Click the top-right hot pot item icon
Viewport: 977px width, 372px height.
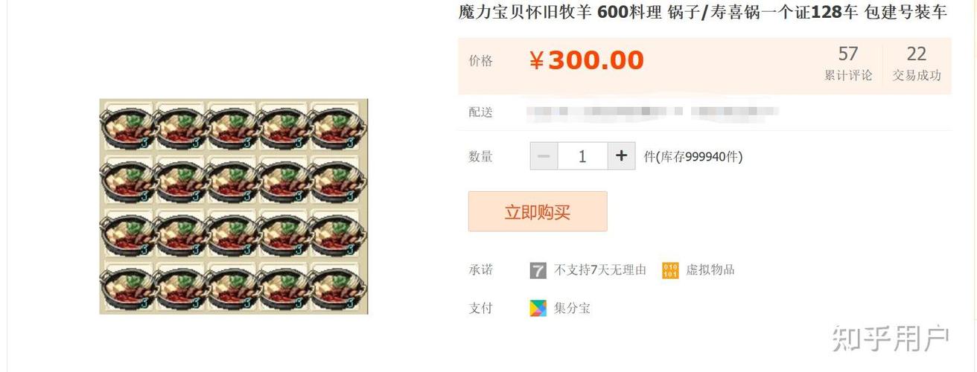(340, 126)
